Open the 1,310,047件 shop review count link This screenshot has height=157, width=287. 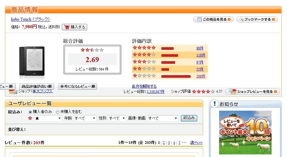click(x=156, y=92)
